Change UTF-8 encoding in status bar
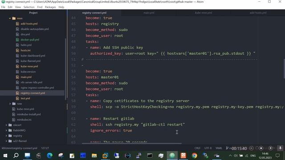This screenshot has width=285, height=160. 208,148
